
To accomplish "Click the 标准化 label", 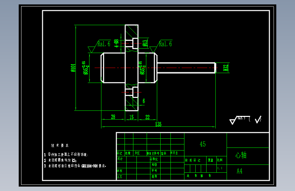I will coord(154,159).
